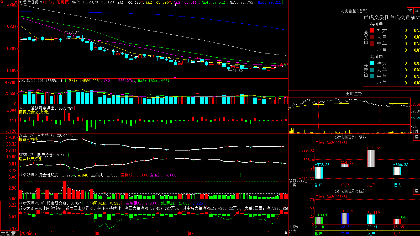
Task: Click the 12266 price axis label
Action: pos(11,4)
